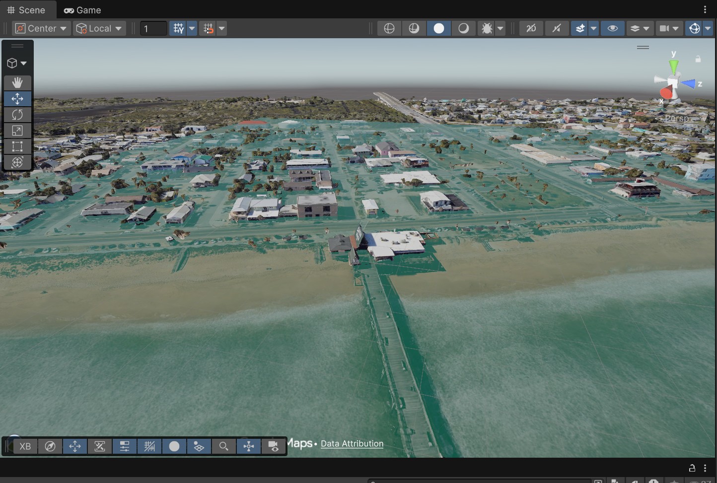Screen dimensions: 717x483
Task: Pick the combined Transform tool
Action: click(17, 162)
